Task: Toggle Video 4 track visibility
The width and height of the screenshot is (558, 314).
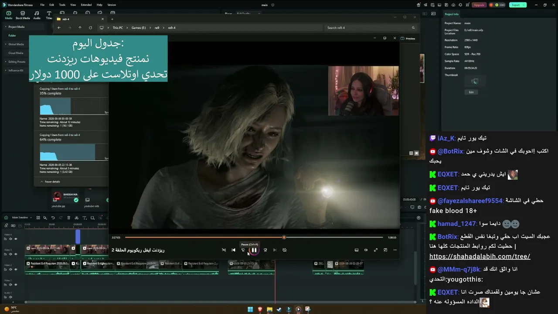Action: [x=16, y=239]
